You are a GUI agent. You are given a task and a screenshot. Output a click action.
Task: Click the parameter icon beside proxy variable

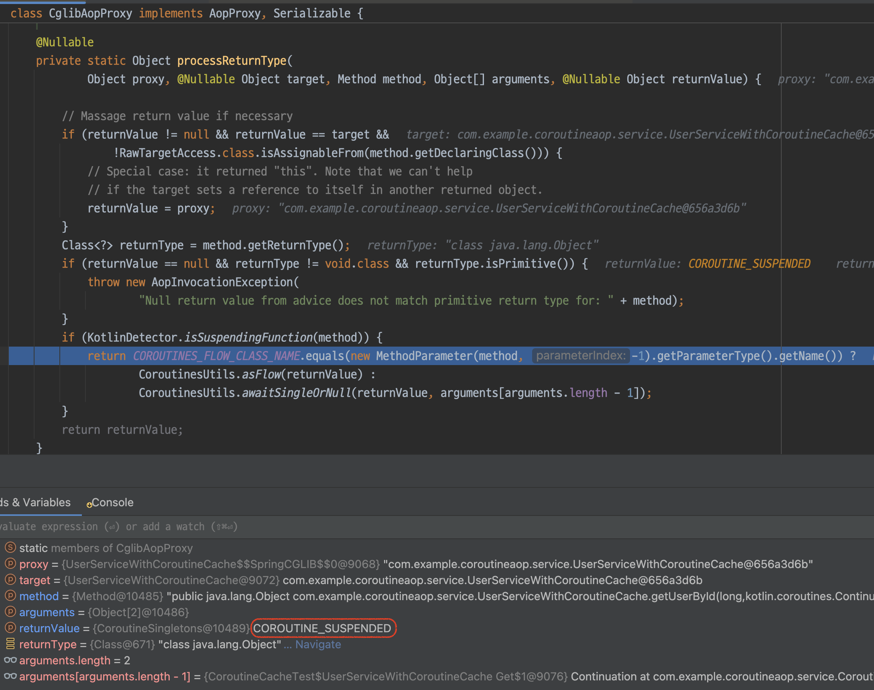click(10, 563)
